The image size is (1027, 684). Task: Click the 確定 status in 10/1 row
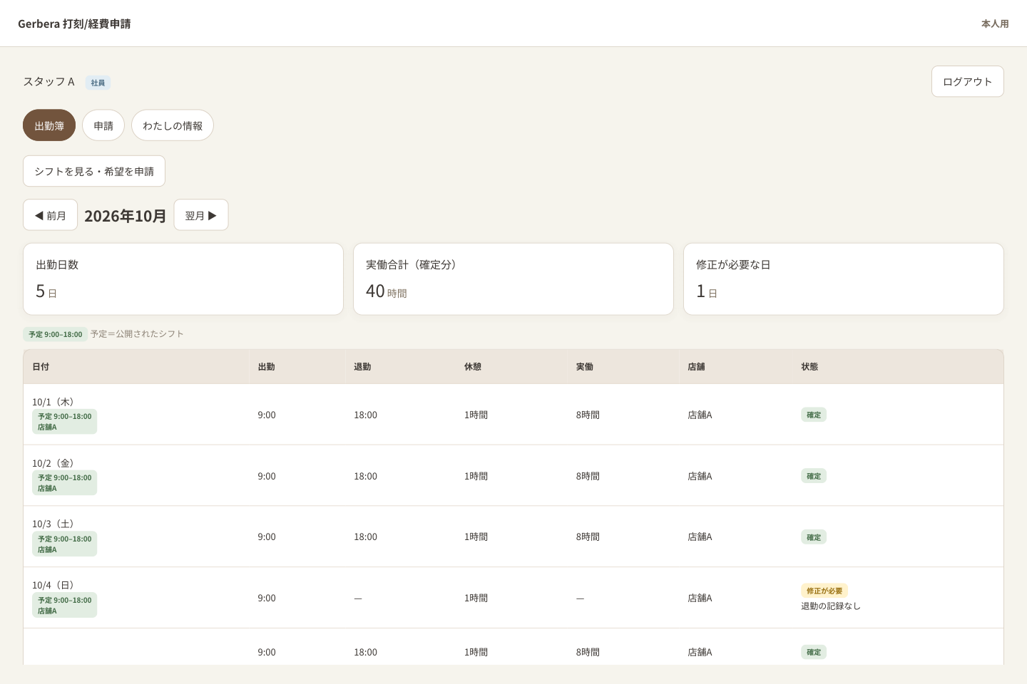pos(814,415)
